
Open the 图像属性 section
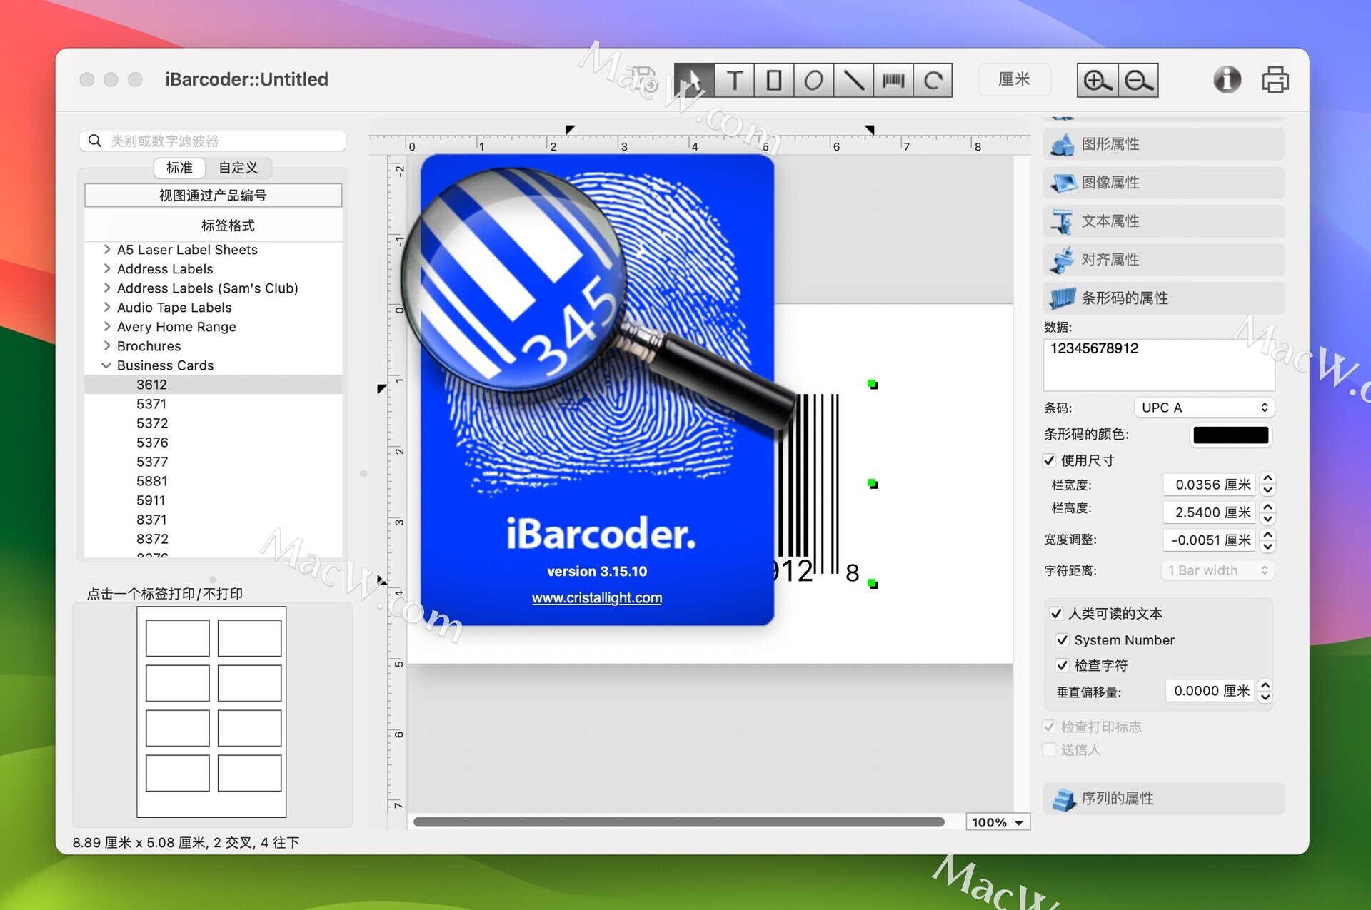(1164, 183)
